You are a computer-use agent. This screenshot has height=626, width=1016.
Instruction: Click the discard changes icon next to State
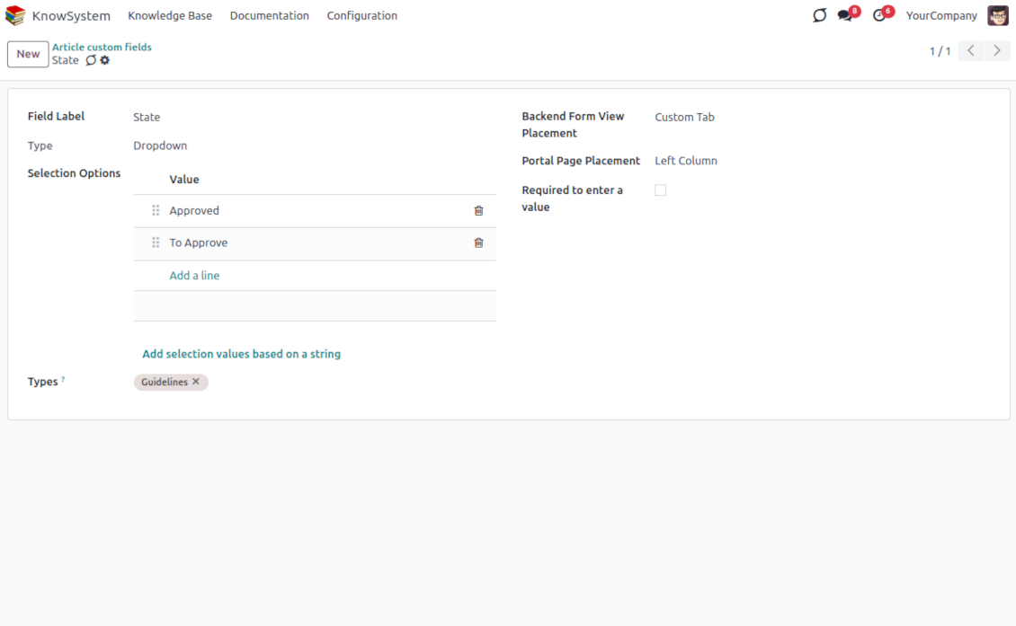pyautogui.click(x=91, y=60)
